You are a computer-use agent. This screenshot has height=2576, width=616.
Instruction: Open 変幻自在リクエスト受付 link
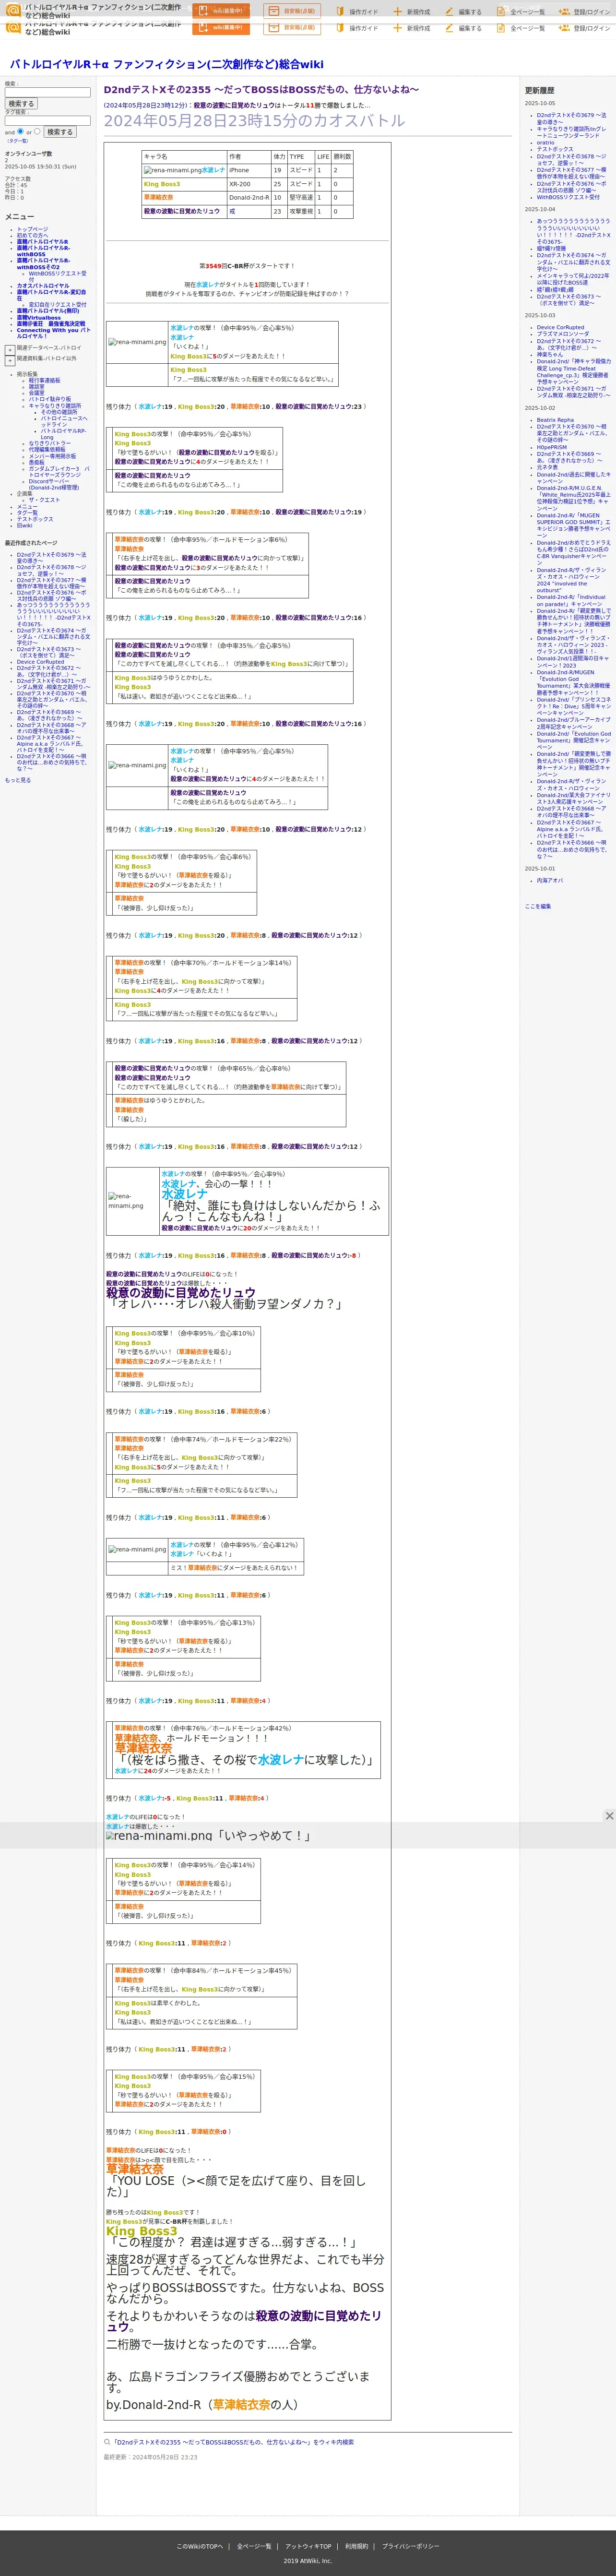pyautogui.click(x=58, y=305)
